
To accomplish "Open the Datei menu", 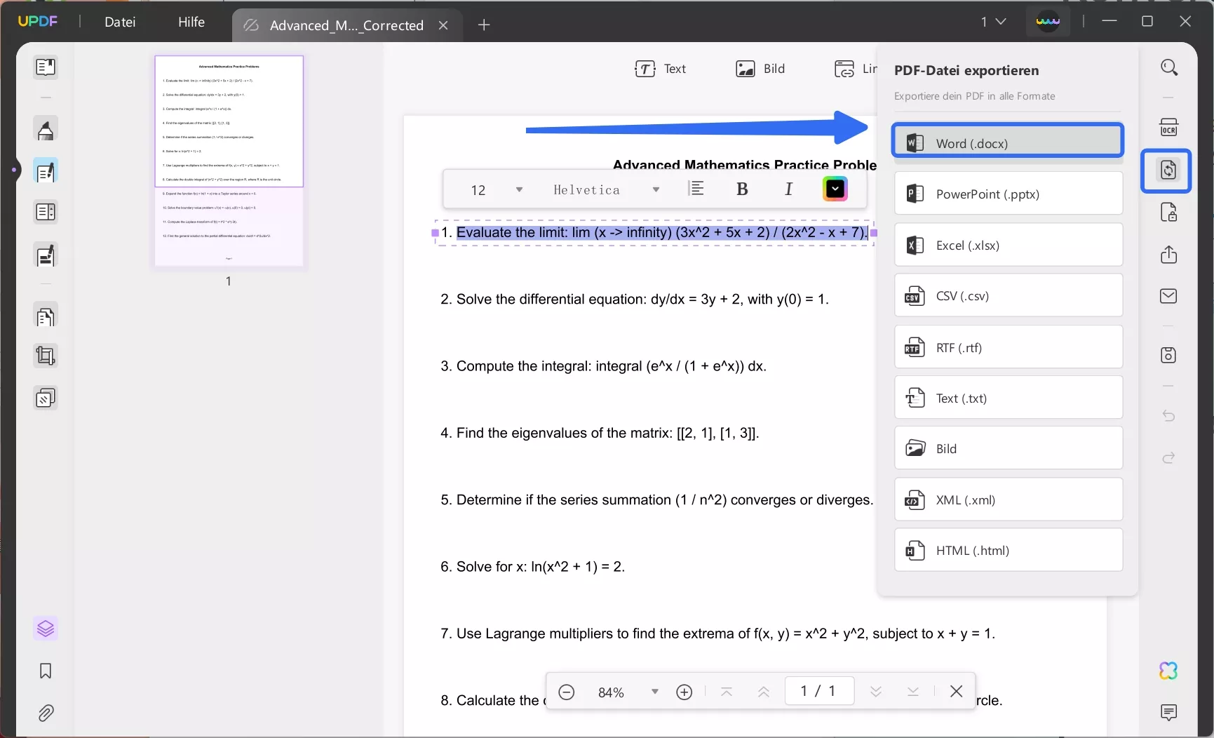I will (x=120, y=22).
